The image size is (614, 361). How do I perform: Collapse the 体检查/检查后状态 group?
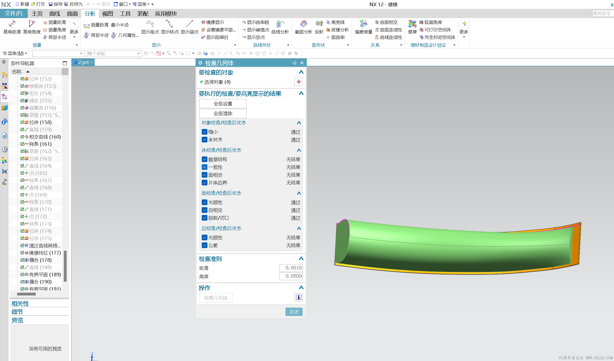pyautogui.click(x=299, y=150)
